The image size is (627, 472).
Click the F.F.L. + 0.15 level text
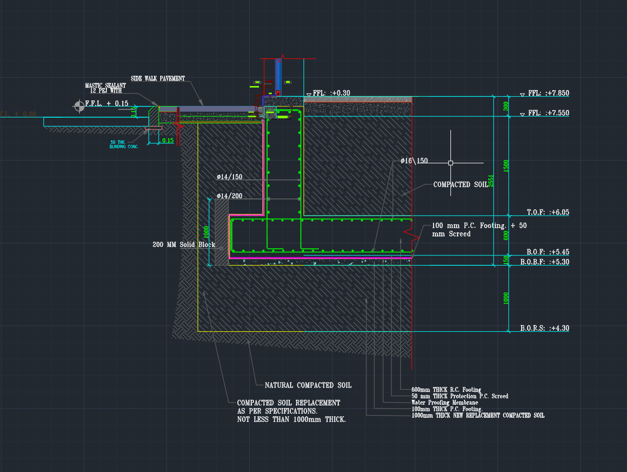pyautogui.click(x=107, y=103)
